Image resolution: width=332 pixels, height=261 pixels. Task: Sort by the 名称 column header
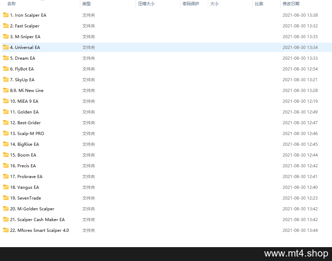(x=11, y=3)
